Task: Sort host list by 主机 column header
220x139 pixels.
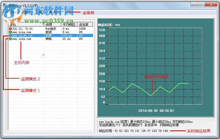Action: coord(26,25)
